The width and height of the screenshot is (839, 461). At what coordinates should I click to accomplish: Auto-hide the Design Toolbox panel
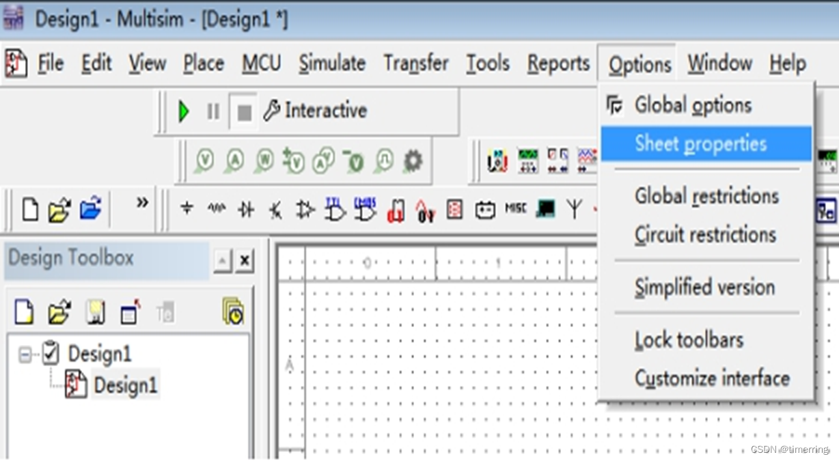point(223,261)
